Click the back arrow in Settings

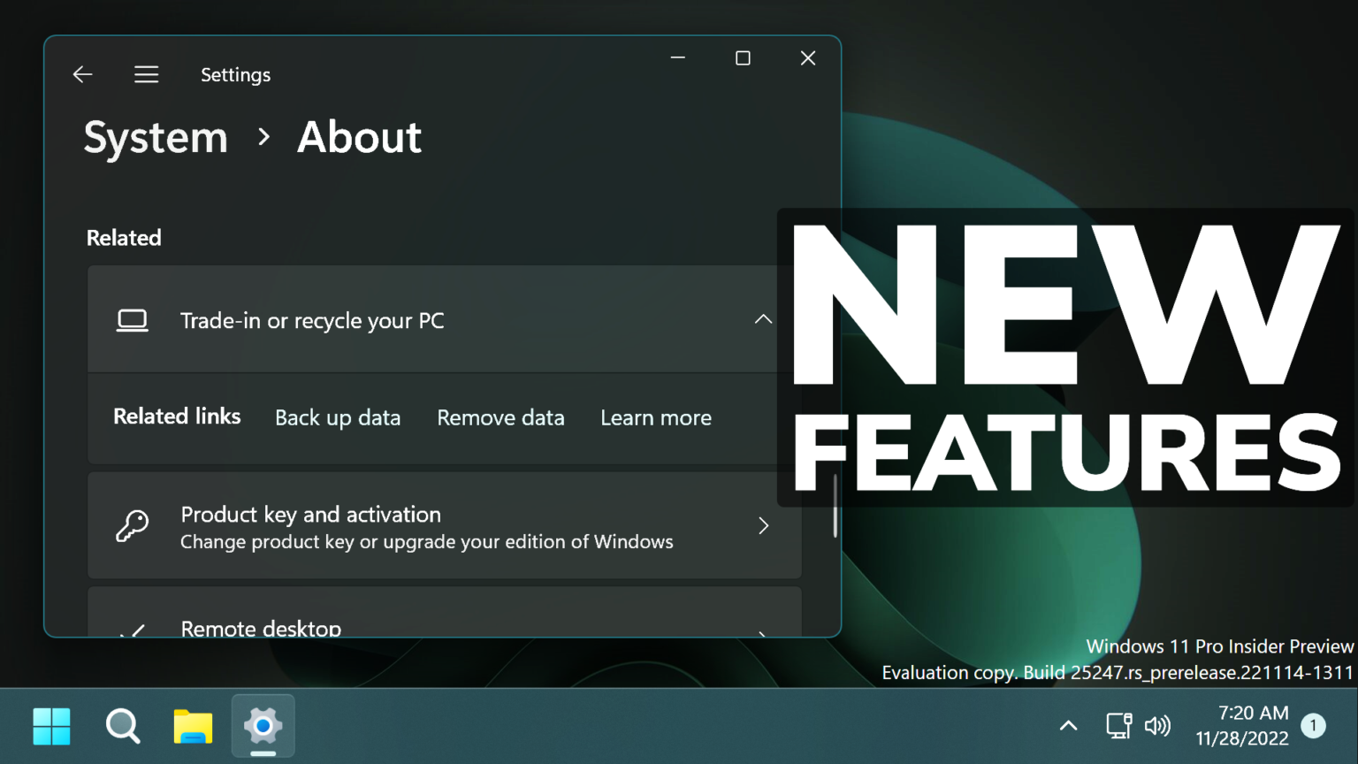coord(81,74)
